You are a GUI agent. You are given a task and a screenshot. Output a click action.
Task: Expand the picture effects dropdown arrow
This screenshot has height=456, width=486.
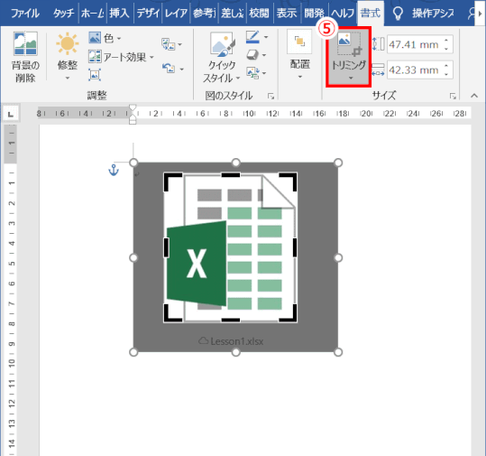[x=264, y=55]
